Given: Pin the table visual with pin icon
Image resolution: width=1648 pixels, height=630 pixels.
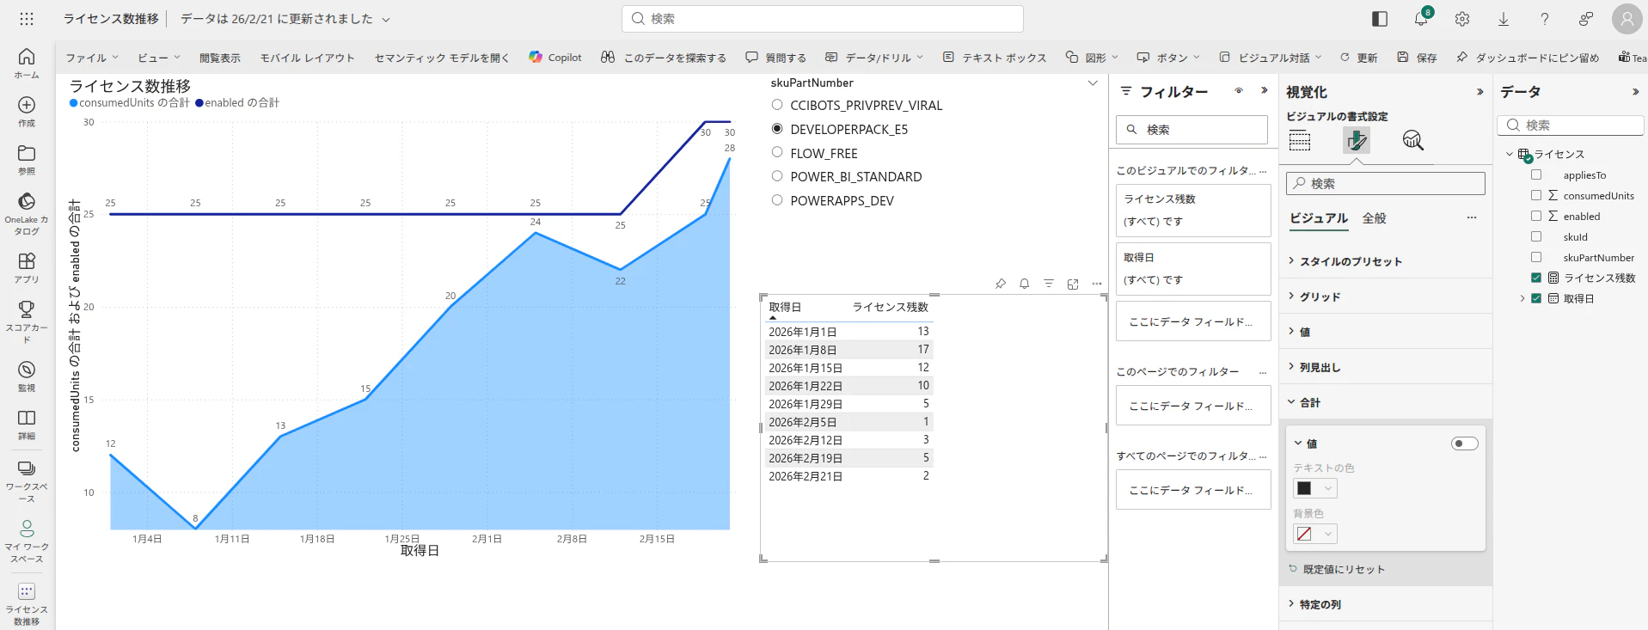Looking at the screenshot, I should [x=1001, y=284].
